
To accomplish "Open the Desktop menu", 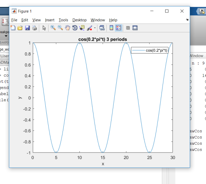I will coord(79,20).
